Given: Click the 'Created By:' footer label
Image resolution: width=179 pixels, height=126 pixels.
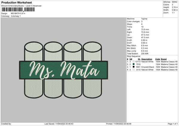Looking at the screenshot, I should (x=6, y=124).
